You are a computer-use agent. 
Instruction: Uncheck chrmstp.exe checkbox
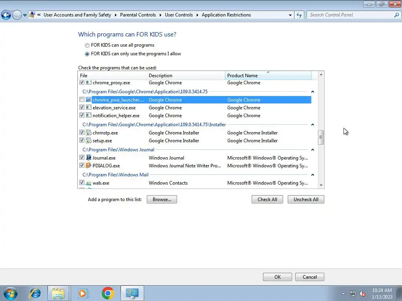pos(82,132)
